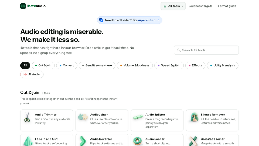Select the Send it somewhere filter
This screenshot has width=259, height=146.
coord(97,65)
